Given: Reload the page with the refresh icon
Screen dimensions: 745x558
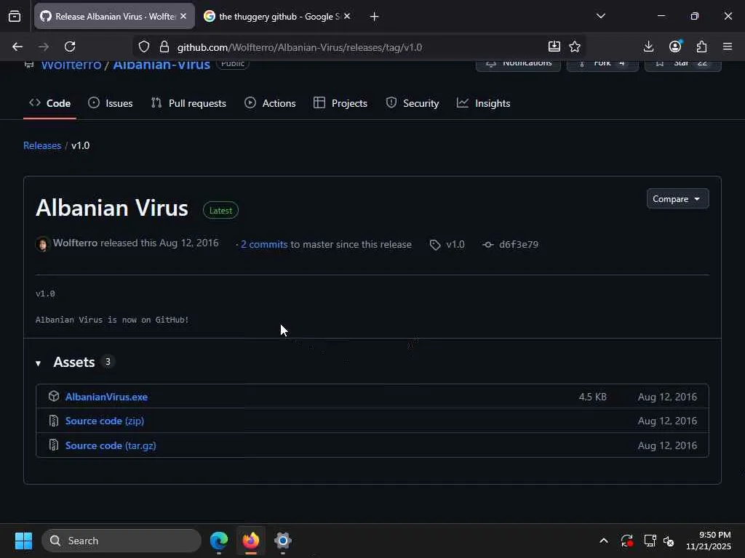Looking at the screenshot, I should 70,46.
